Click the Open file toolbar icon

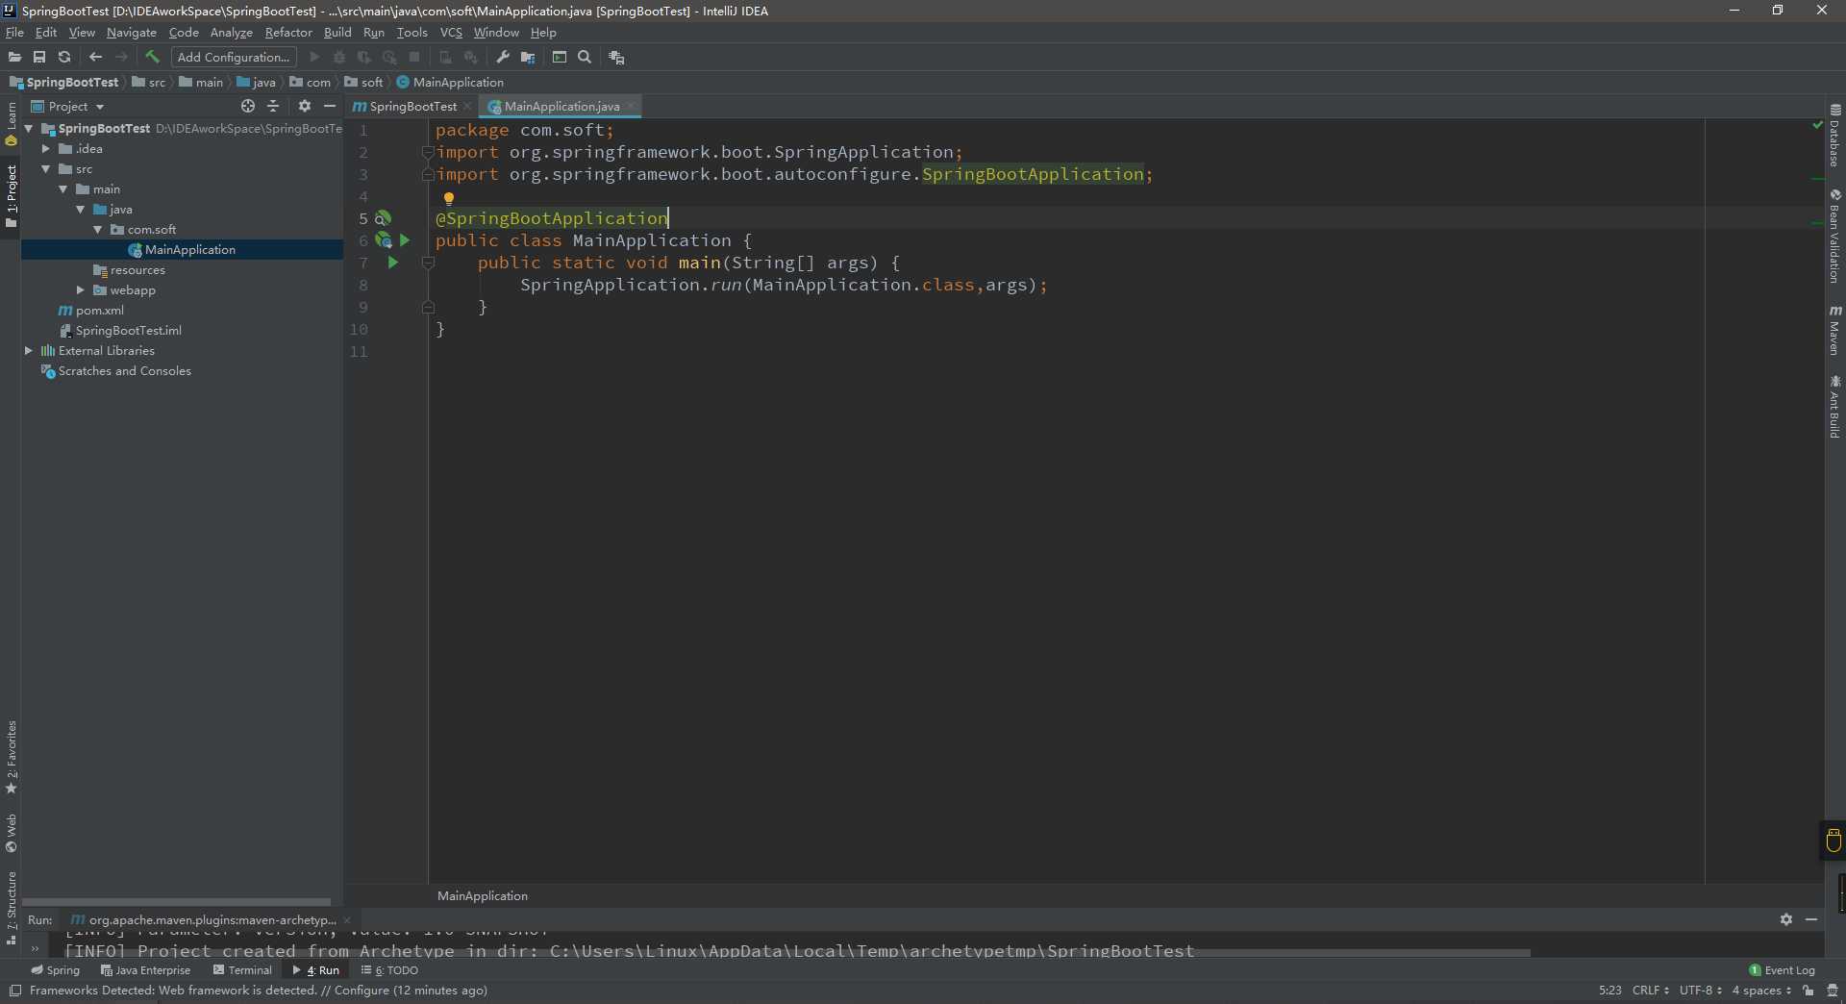[x=14, y=58]
